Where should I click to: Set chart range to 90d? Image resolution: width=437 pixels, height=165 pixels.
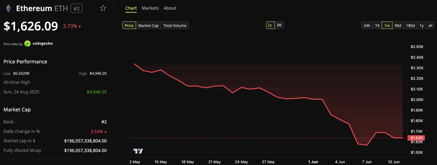pyautogui.click(x=398, y=25)
